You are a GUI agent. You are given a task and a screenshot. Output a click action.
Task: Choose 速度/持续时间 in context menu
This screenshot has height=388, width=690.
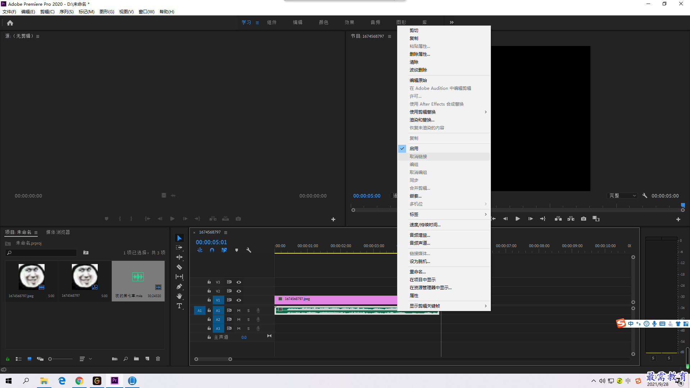click(444, 225)
